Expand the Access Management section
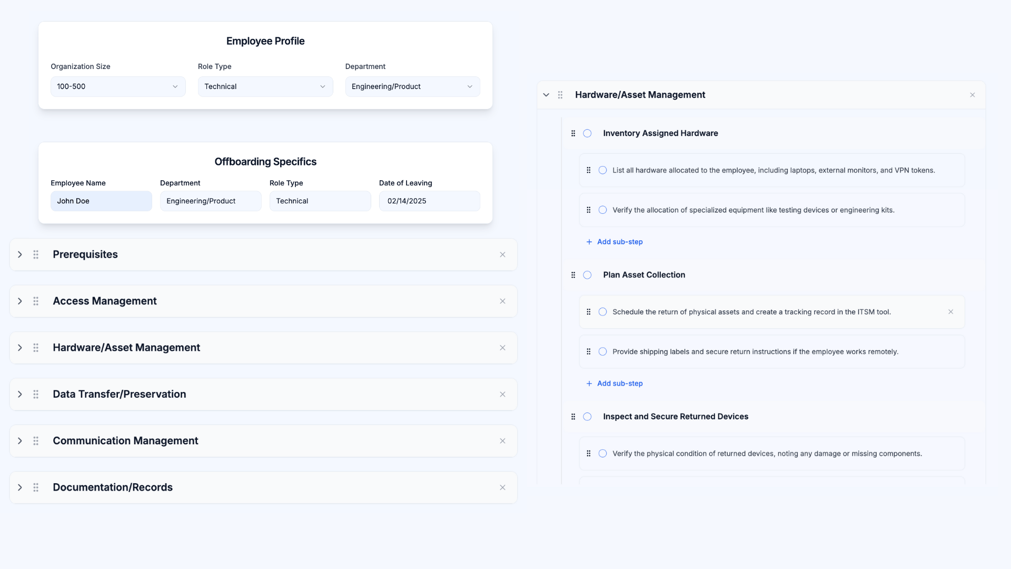 click(x=20, y=301)
